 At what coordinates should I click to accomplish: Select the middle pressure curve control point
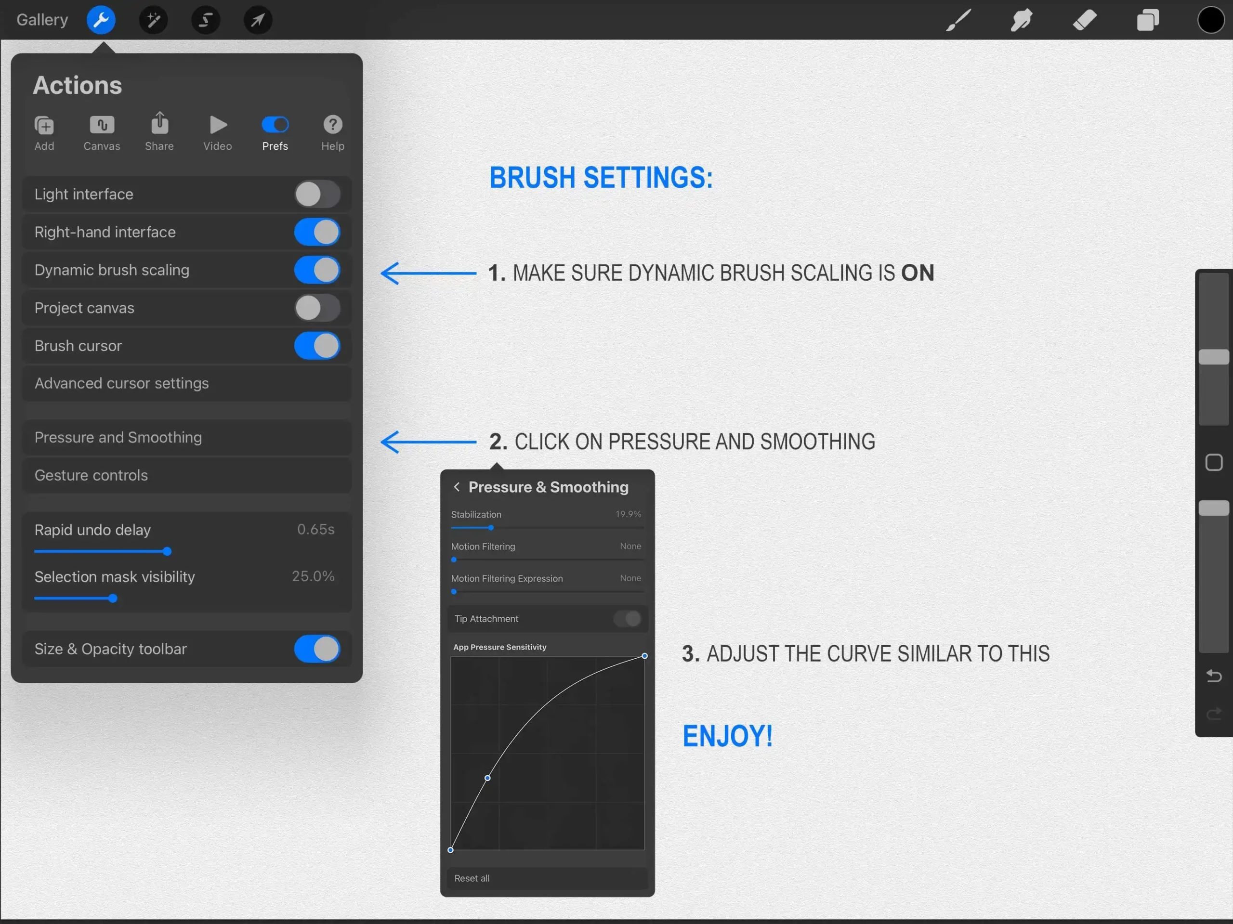point(488,778)
